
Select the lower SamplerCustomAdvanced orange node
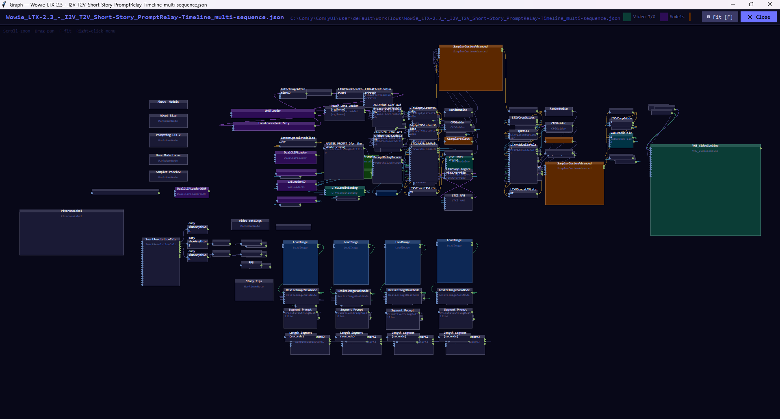click(574, 184)
